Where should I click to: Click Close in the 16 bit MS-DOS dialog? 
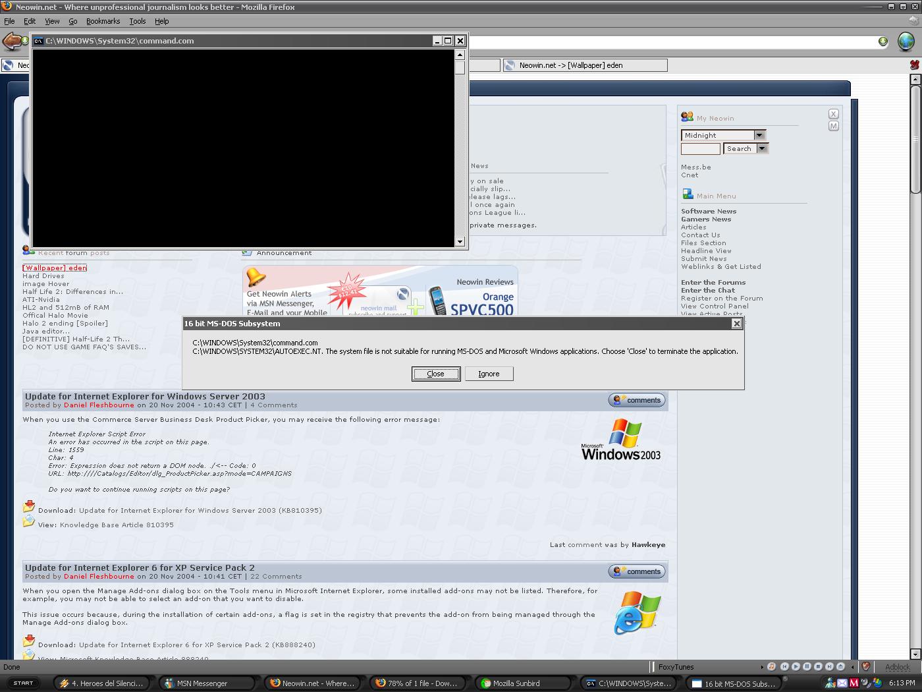click(x=436, y=374)
